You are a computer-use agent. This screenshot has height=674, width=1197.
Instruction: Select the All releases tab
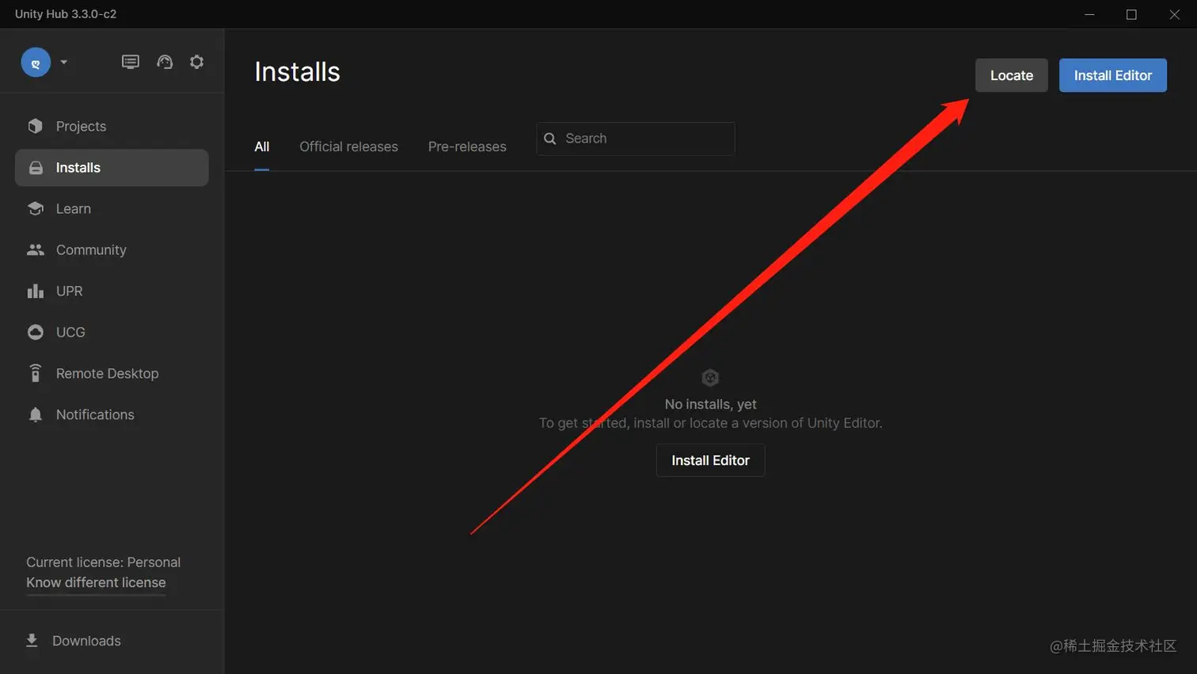[x=261, y=147]
